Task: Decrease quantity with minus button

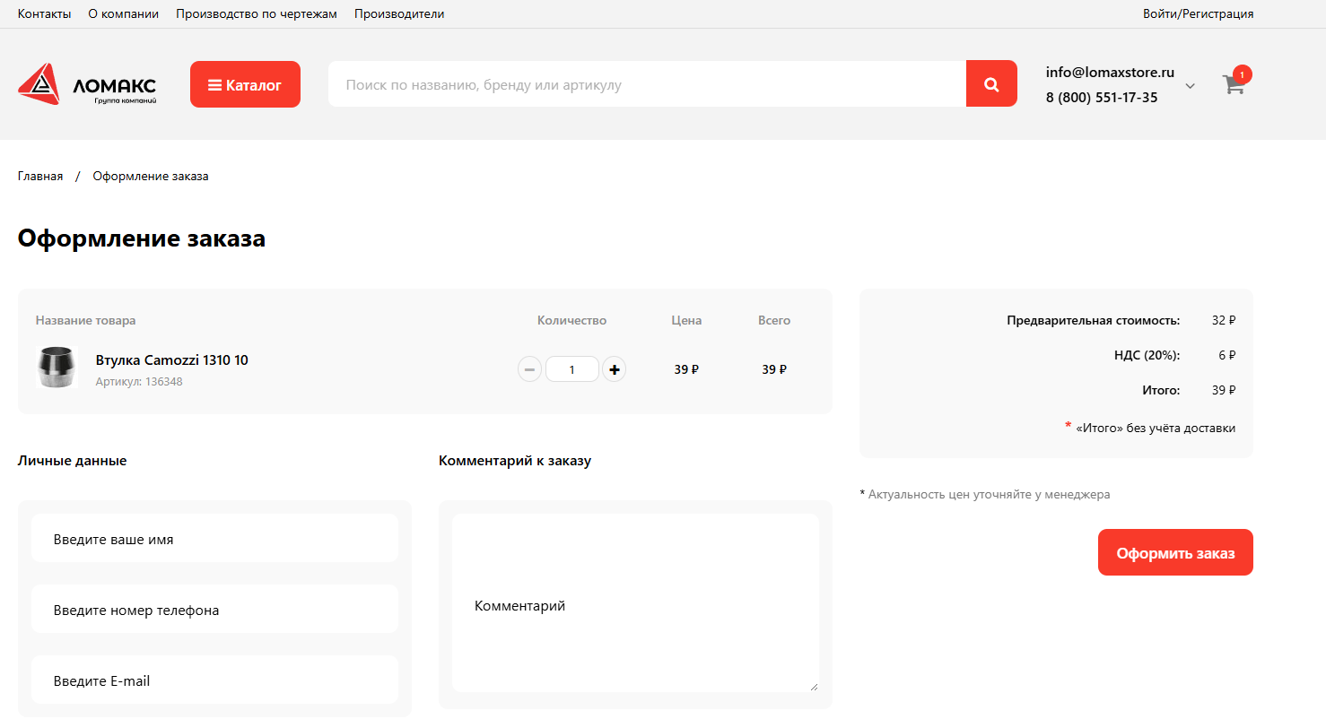Action: (x=529, y=369)
